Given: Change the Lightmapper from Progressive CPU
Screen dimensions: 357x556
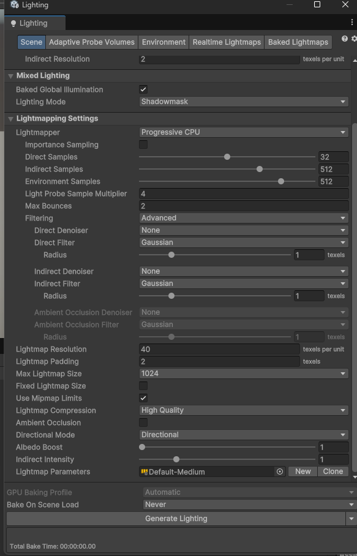Looking at the screenshot, I should (x=242, y=132).
